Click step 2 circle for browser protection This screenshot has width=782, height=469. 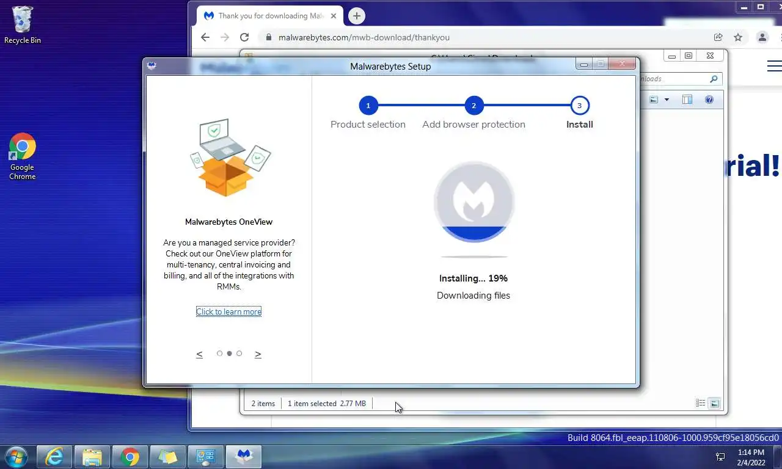point(473,106)
